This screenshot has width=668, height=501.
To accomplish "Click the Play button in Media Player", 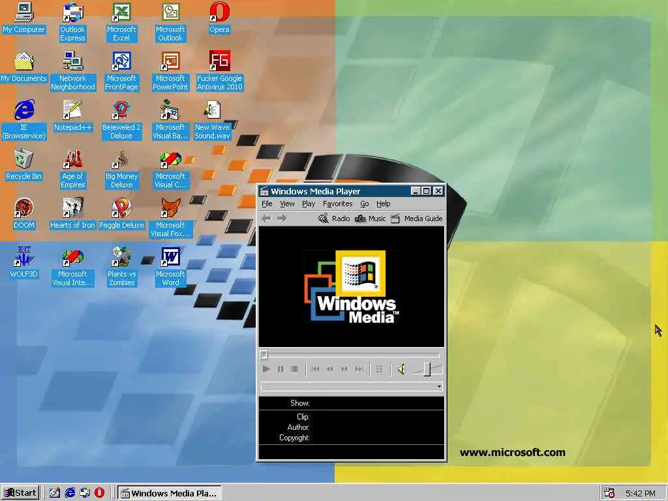I will pyautogui.click(x=266, y=369).
